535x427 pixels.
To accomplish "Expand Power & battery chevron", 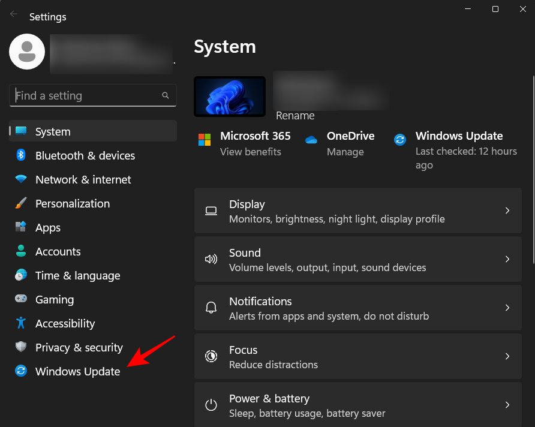I will (x=507, y=405).
